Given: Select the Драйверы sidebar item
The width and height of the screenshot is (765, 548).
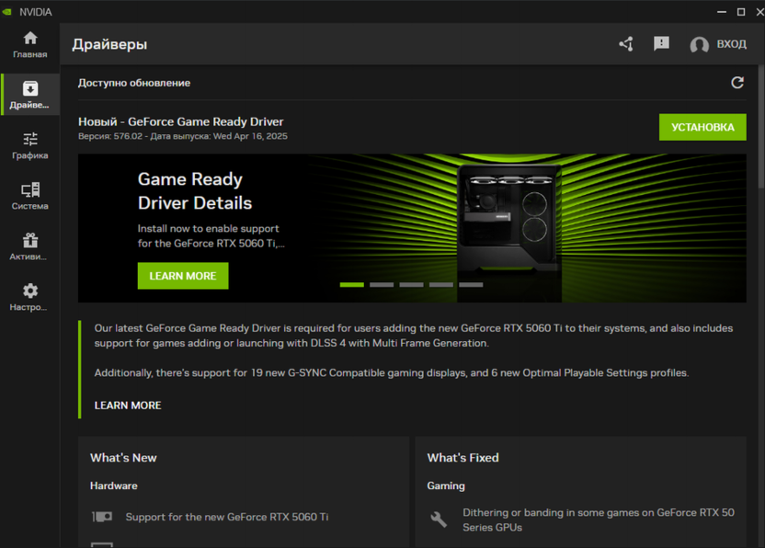Looking at the screenshot, I should [30, 95].
